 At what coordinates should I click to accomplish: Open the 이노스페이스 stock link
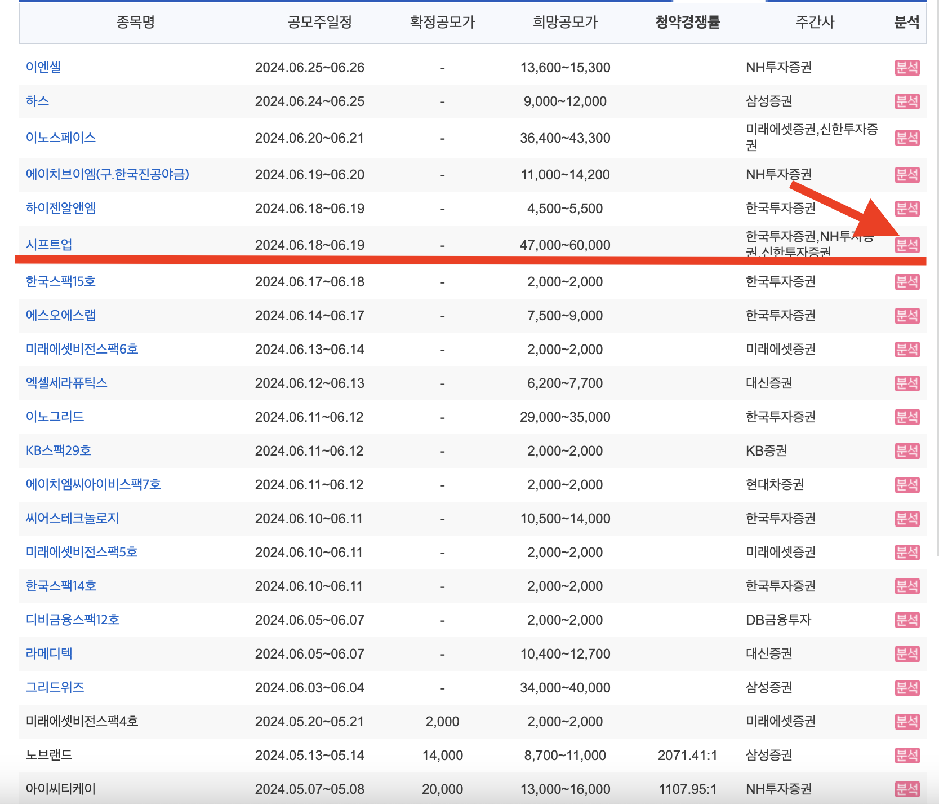click(61, 138)
